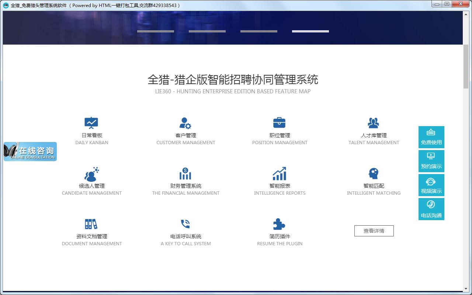Select the second carousel slide indicator

[207, 31]
